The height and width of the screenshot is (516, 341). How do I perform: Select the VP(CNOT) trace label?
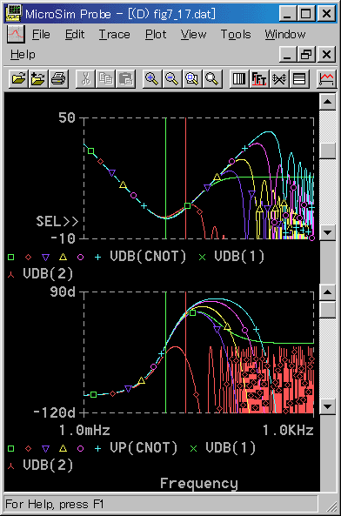click(144, 447)
